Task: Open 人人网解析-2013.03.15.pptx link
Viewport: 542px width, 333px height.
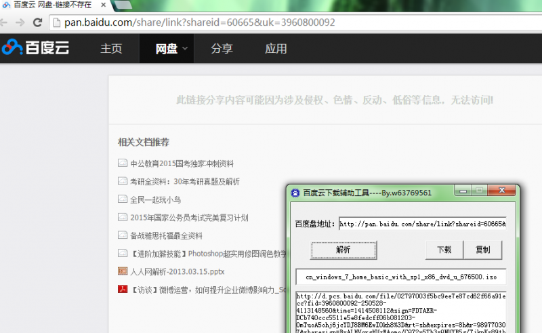Action: (x=178, y=272)
